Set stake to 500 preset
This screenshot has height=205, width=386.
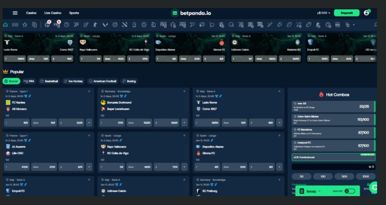coord(344,176)
